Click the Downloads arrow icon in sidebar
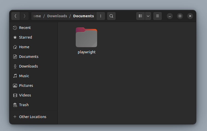This screenshot has width=207, height=131. coord(15,66)
